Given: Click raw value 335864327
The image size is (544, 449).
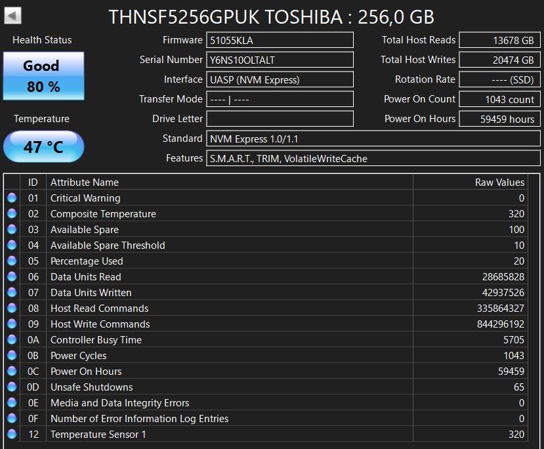Looking at the screenshot, I should [x=501, y=308].
